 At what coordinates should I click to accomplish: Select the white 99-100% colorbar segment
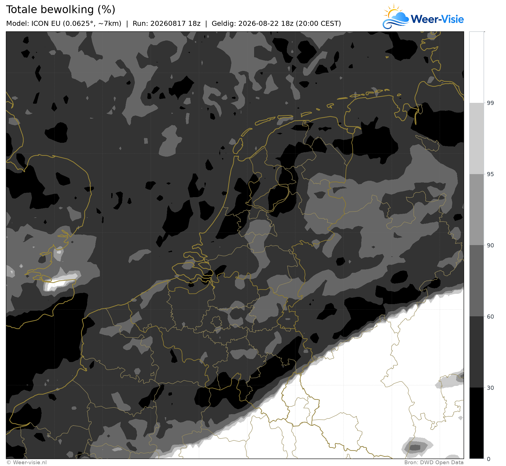pos(477,67)
